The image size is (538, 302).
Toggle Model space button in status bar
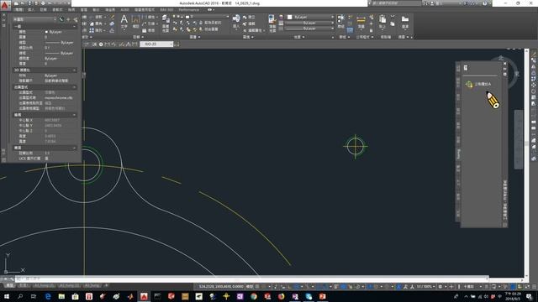250,287
